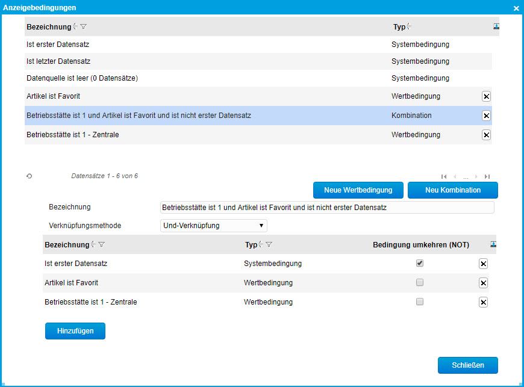Delete the 'Artikel ist Favorit' condition in top list
Screen dimensions: 524x387
[x=486, y=96]
